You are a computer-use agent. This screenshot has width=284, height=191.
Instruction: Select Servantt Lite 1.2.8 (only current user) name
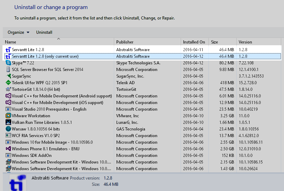pyautogui.click(x=45, y=56)
